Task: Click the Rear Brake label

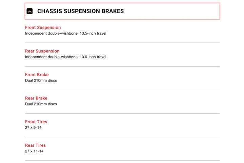Action: (x=36, y=98)
